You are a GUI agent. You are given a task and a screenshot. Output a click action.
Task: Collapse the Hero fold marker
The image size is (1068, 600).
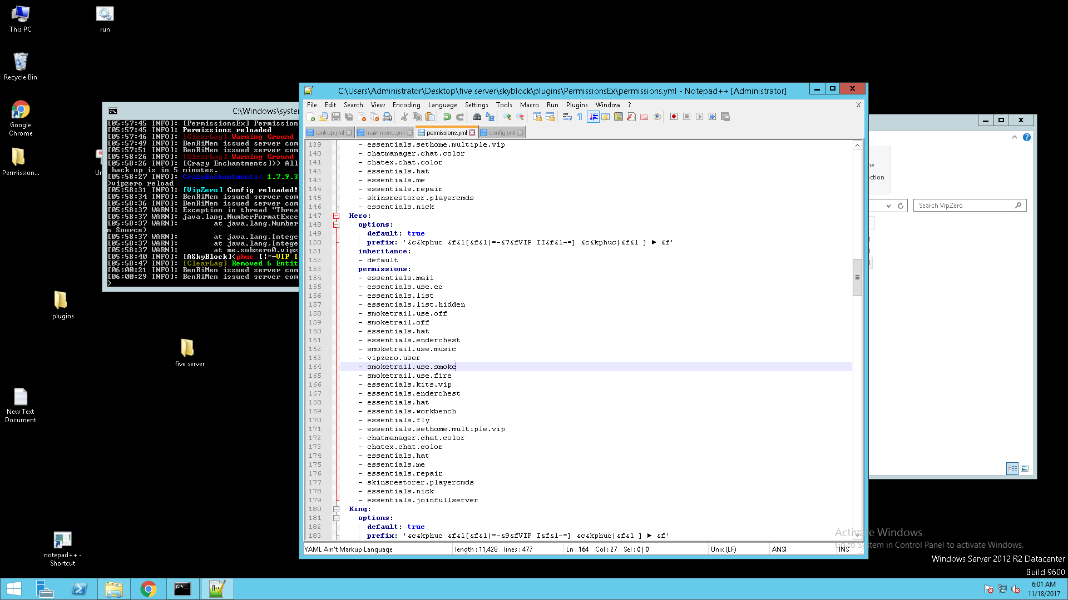click(336, 216)
